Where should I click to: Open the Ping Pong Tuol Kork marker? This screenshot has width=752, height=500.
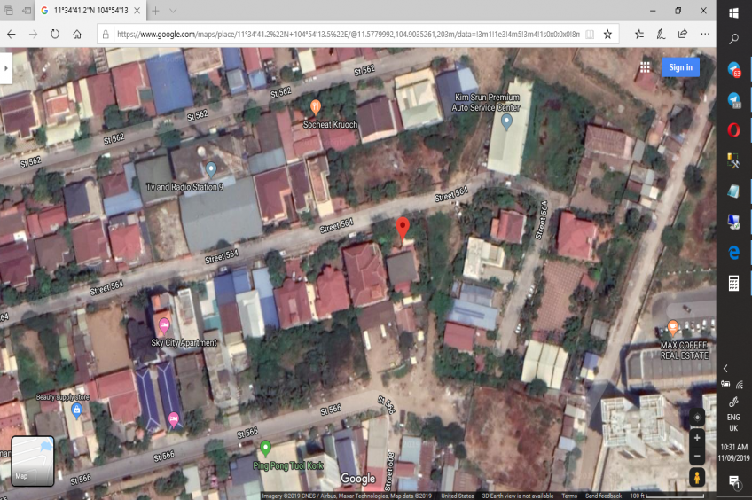point(265,447)
